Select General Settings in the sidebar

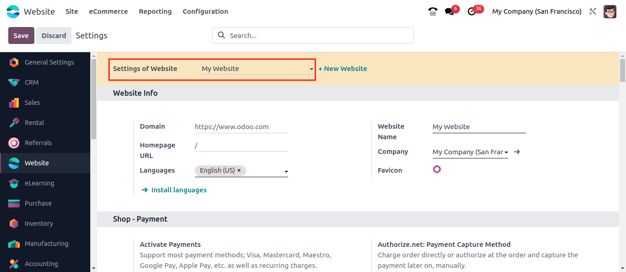(x=45, y=62)
